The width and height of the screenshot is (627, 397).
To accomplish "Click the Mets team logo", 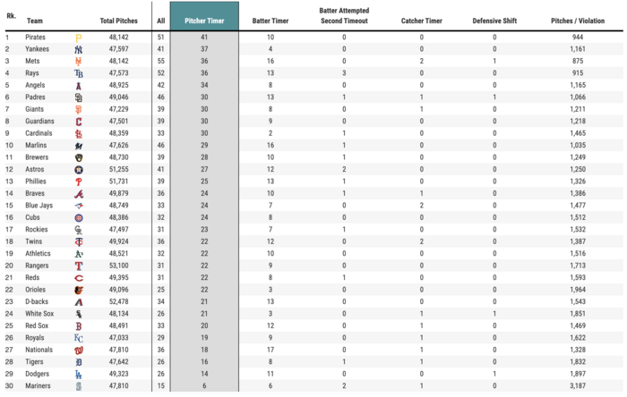I will coord(79,61).
